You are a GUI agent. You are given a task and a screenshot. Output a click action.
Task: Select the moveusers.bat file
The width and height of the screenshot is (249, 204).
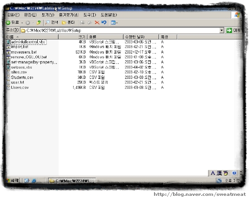coord(24,52)
